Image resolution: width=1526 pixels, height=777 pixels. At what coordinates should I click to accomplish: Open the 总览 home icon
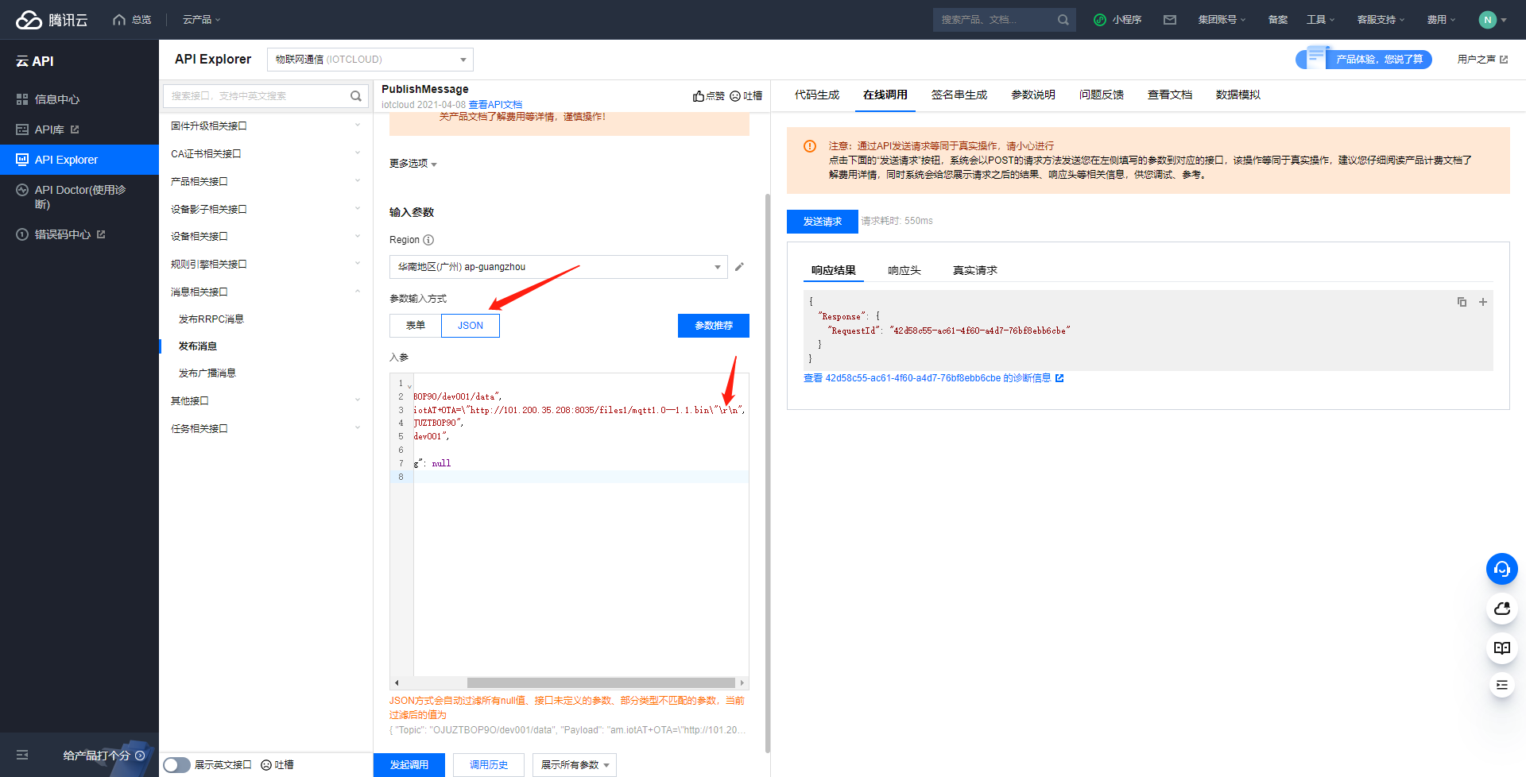point(119,20)
